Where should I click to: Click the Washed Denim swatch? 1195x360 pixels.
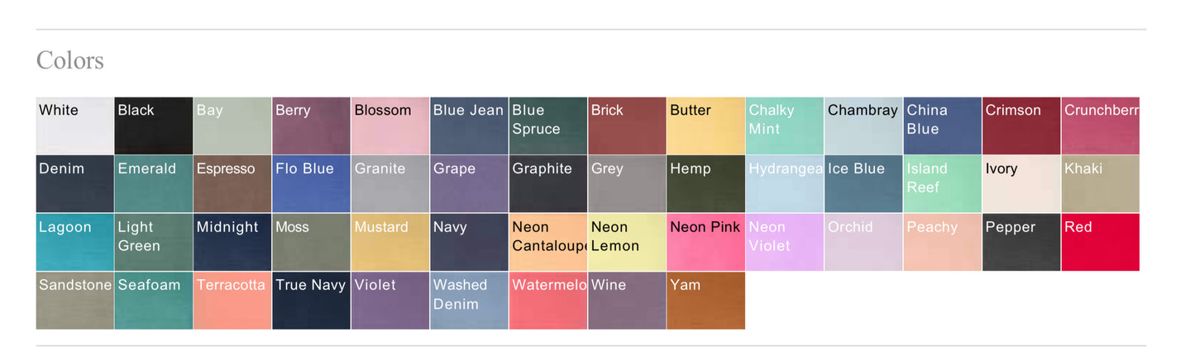[469, 301]
